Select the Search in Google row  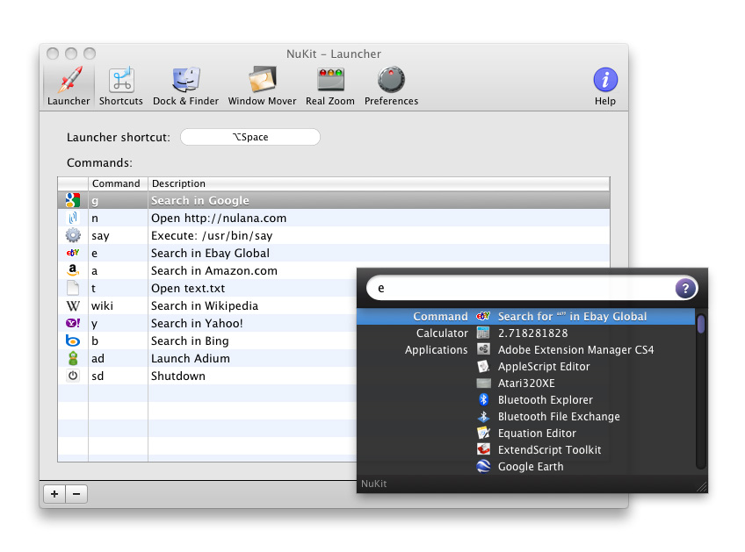[x=334, y=200]
